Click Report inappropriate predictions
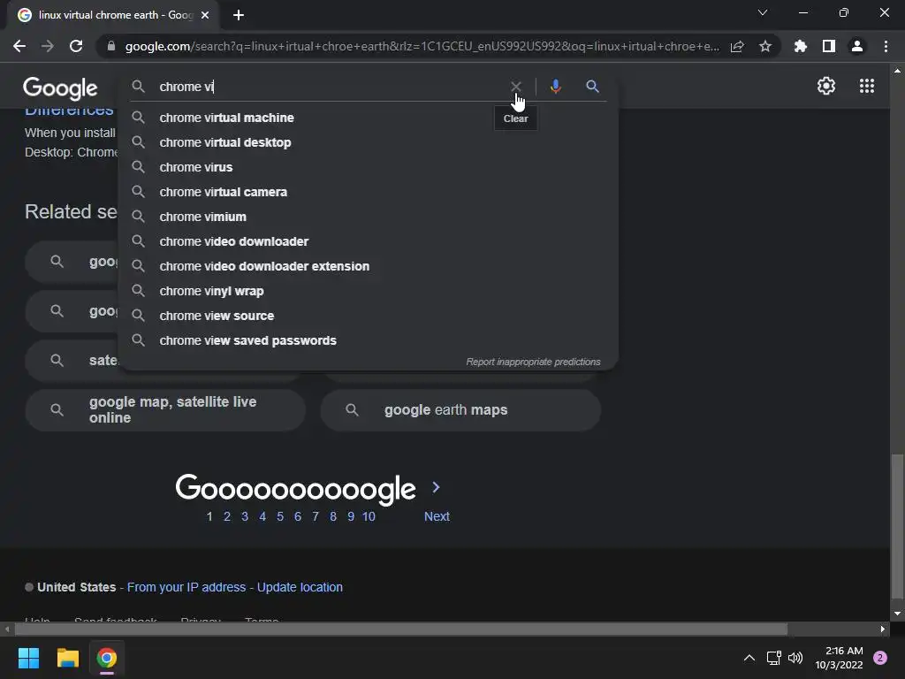 click(533, 362)
